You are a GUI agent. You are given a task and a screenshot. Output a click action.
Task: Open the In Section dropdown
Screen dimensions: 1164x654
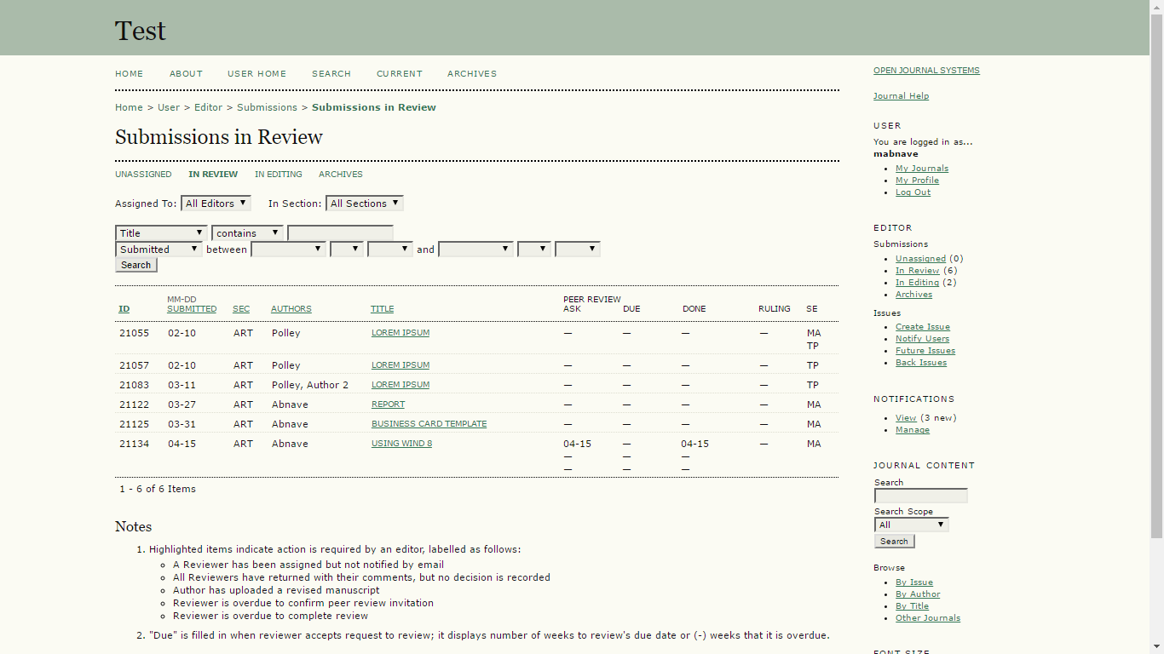(x=365, y=204)
